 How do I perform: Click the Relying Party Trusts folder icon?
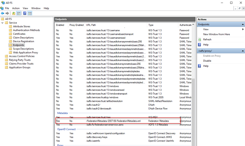pos(6,60)
